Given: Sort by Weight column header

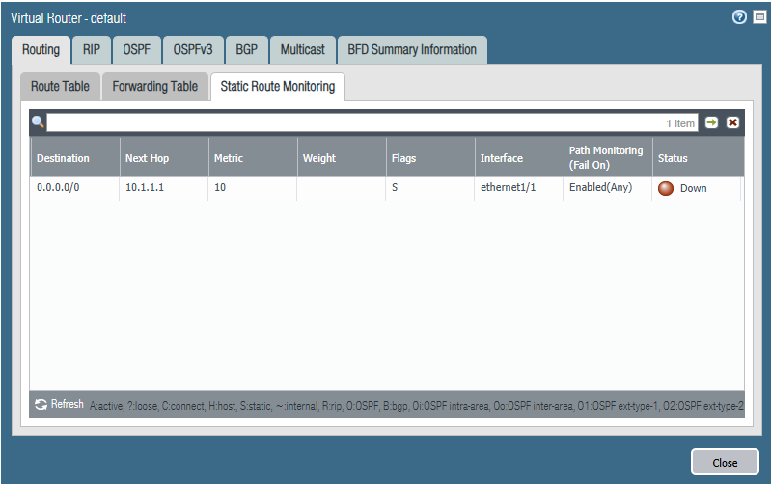Looking at the screenshot, I should tap(342, 158).
